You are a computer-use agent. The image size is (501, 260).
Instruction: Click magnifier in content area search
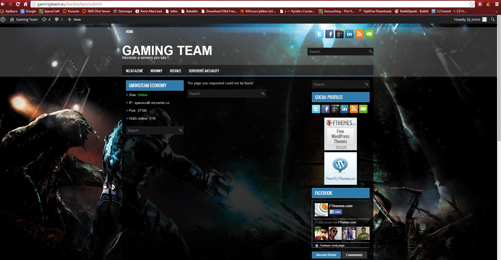point(263,93)
